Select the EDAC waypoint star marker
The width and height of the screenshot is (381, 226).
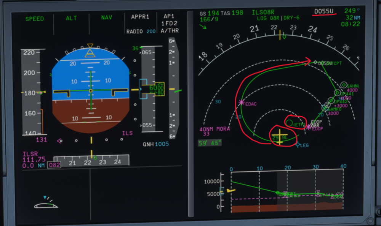241,102
